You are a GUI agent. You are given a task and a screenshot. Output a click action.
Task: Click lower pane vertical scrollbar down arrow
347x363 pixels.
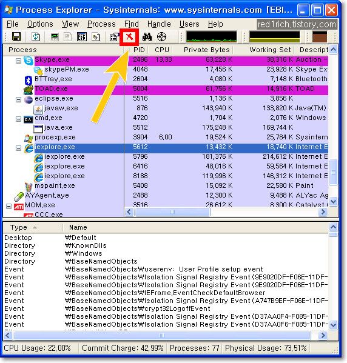coord(333,325)
